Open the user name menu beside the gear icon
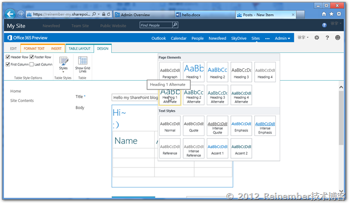349x203 pixels. click(303, 38)
